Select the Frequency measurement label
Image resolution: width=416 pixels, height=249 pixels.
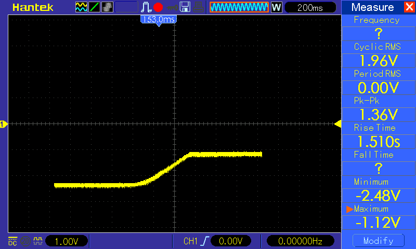[376, 20]
